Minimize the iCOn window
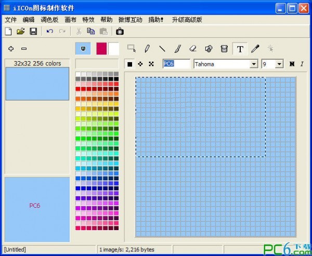Image resolution: width=312 pixels, height=256 pixels. coord(280,8)
